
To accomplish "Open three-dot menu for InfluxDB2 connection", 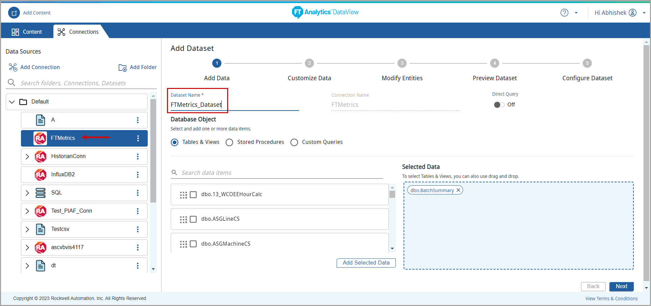I will coord(138,175).
